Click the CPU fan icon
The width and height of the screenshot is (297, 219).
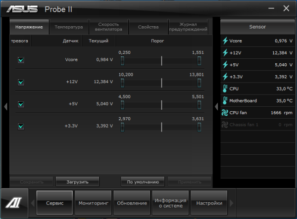[x=225, y=113]
